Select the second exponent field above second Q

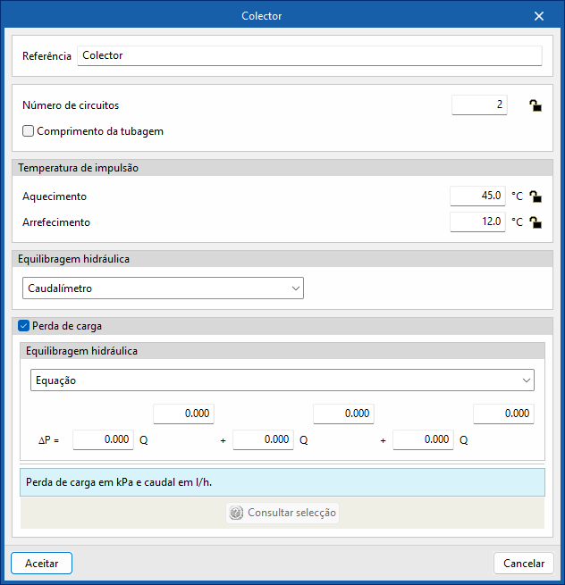tap(343, 414)
